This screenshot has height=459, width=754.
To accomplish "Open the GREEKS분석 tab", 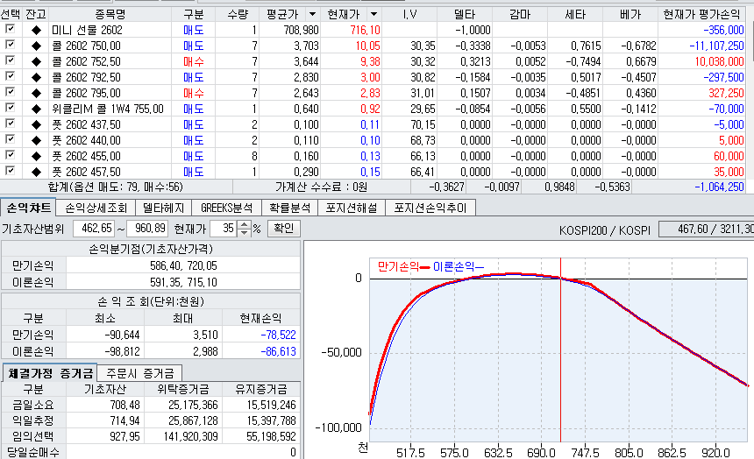I will (226, 208).
